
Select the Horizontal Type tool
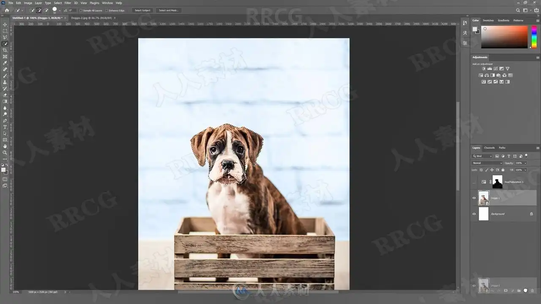click(5, 127)
